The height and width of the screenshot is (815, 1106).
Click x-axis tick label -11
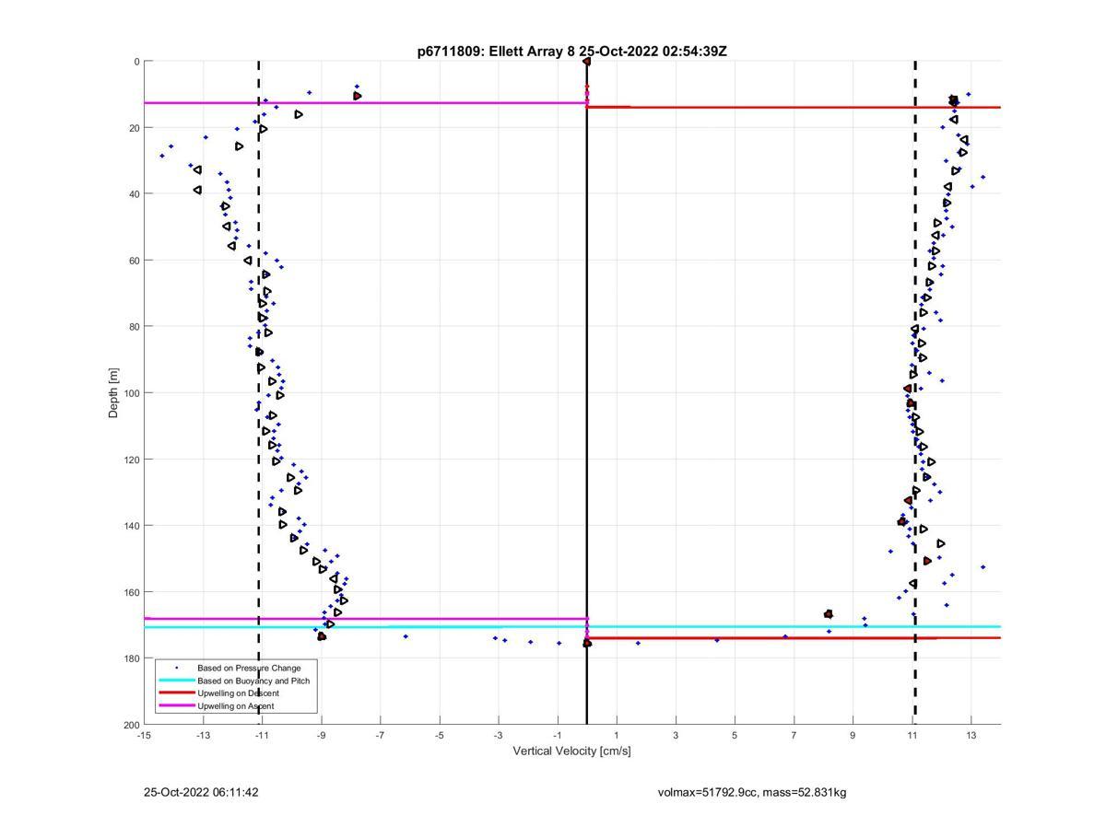(x=262, y=735)
